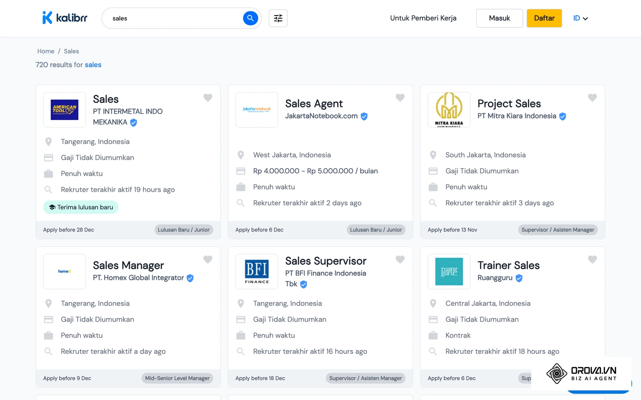The height and width of the screenshot is (400, 641).
Task: Favorite the Trainer Sales job at Ruangguru
Action: pos(592,259)
